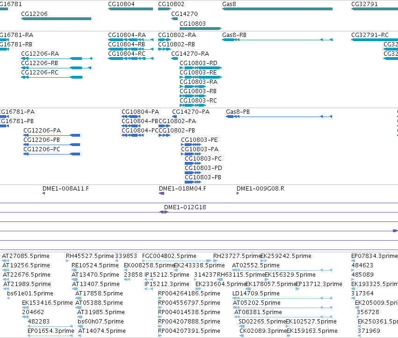The width and height of the screenshot is (398, 338).
Task: Click protein CG10804-PA label
Action: click(x=140, y=112)
